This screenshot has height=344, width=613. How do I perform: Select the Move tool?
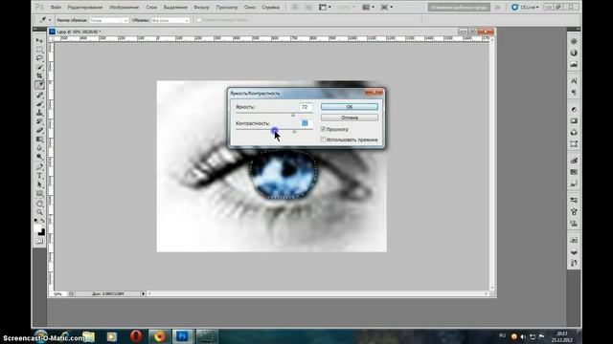pos(39,40)
